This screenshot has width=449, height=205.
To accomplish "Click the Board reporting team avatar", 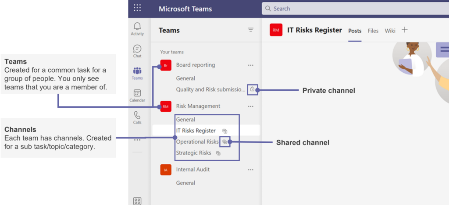I will coord(166,65).
